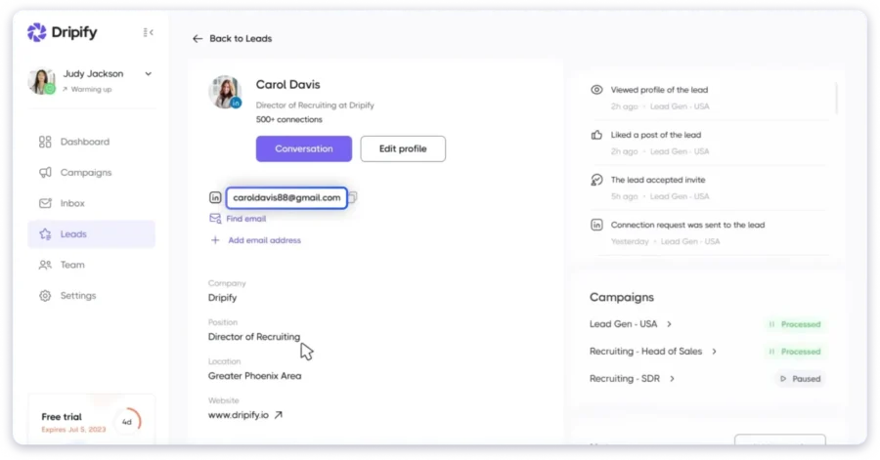
Task: Click Add email address link
Action: [264, 240]
